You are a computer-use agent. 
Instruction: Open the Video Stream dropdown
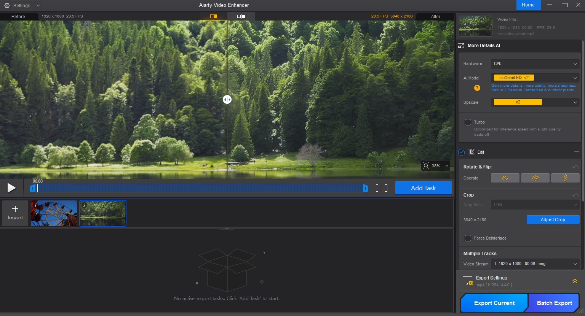click(535, 264)
